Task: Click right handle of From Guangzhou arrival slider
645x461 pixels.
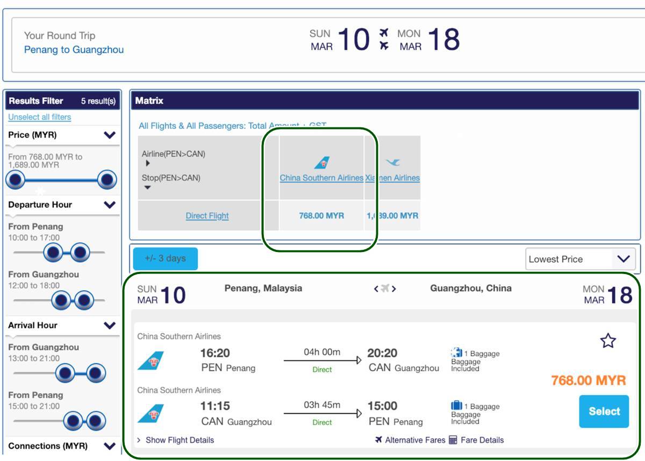Action: [96, 372]
